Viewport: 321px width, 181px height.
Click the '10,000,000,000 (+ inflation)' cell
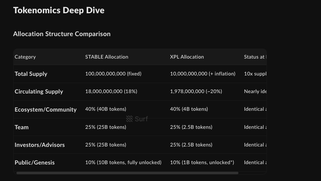(203, 74)
